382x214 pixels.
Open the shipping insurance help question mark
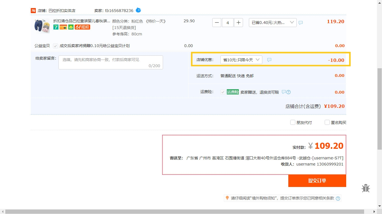click(x=289, y=92)
